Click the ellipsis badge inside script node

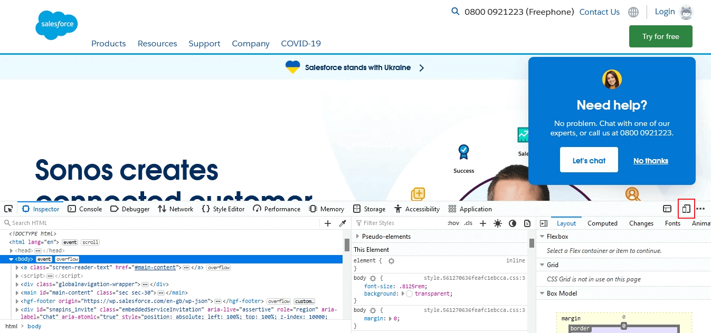(50, 276)
